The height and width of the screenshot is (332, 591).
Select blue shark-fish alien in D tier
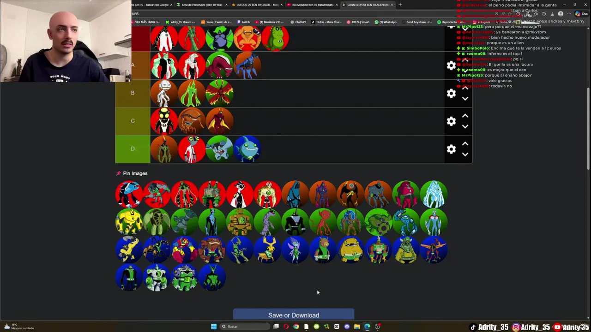(x=247, y=149)
